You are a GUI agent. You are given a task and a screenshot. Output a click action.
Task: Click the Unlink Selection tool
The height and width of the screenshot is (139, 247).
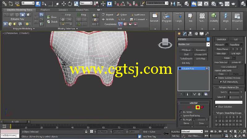tap(11, 3)
